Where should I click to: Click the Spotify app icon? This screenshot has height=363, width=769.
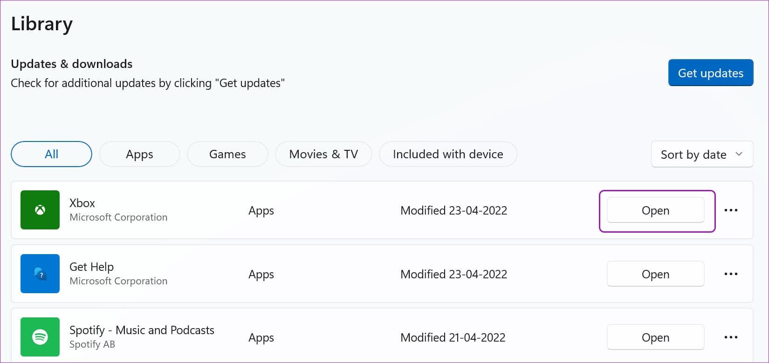tap(40, 337)
